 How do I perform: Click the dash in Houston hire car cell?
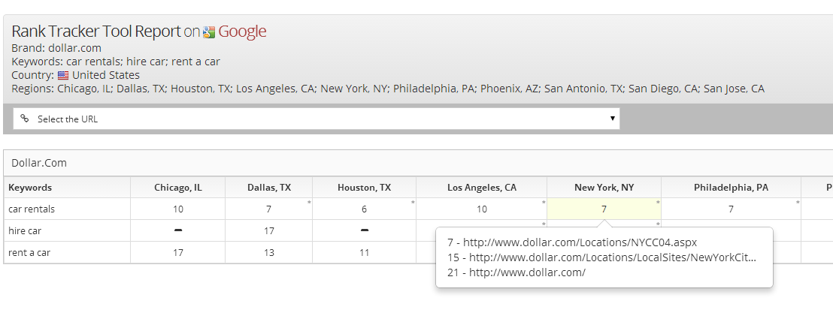click(x=365, y=230)
